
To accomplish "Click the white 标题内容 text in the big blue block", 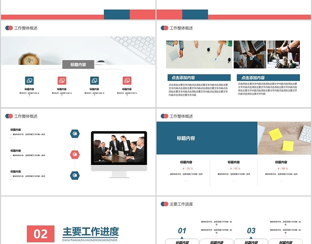I will point(186,138).
